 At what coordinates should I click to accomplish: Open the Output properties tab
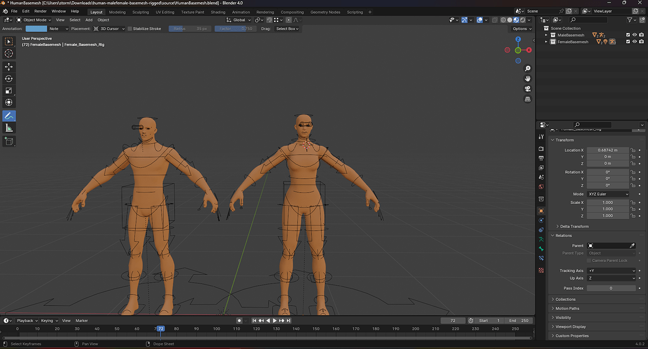(541, 158)
